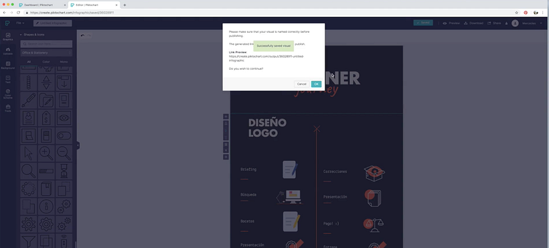Insert the loading spinner circle icon

tap(29, 189)
